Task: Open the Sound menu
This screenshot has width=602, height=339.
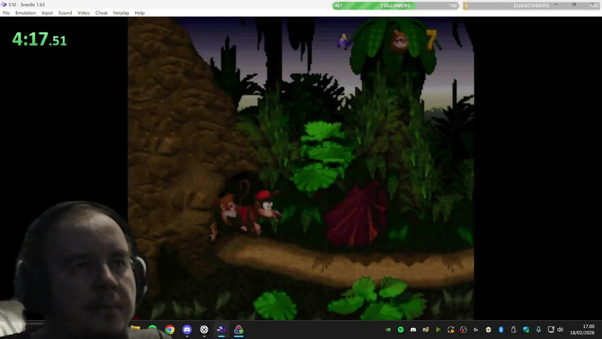Action: (x=65, y=13)
